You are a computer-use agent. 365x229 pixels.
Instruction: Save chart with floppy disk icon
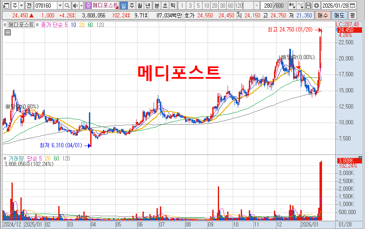(x=308, y=6)
